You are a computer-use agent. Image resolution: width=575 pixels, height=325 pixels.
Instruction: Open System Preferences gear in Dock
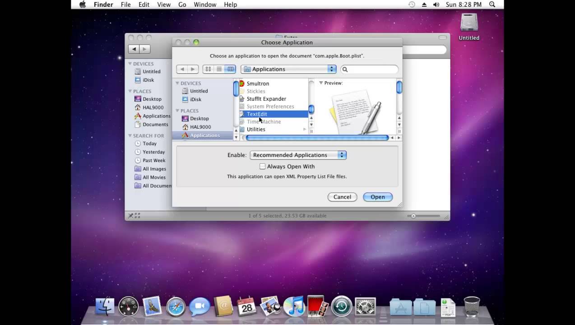click(x=365, y=306)
